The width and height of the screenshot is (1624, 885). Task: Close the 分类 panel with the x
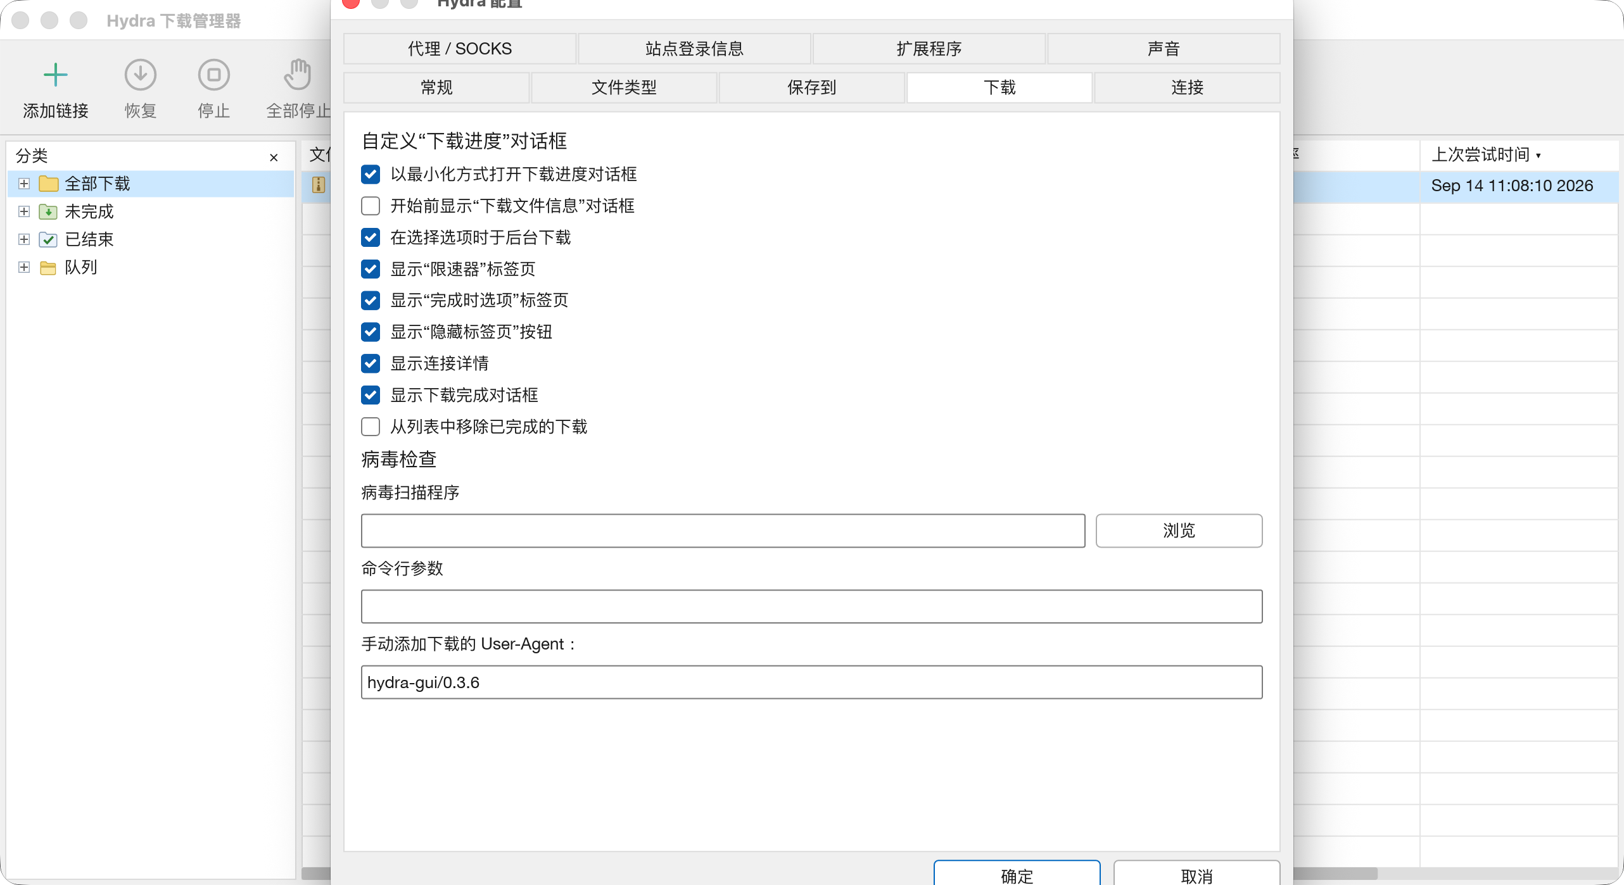click(x=274, y=157)
